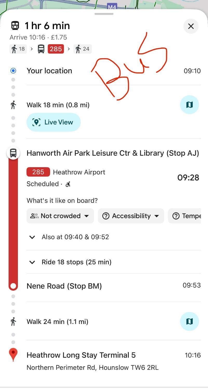Tap the red destination pin icon
Screen dimensions: 208x390
point(13,355)
